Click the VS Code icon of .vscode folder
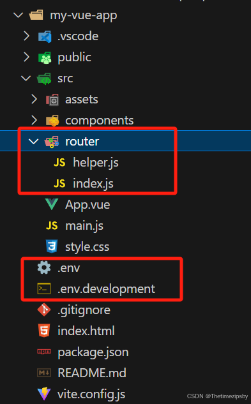 pos(45,36)
